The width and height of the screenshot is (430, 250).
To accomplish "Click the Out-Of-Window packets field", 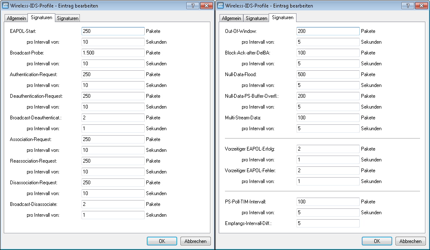I will (328, 31).
